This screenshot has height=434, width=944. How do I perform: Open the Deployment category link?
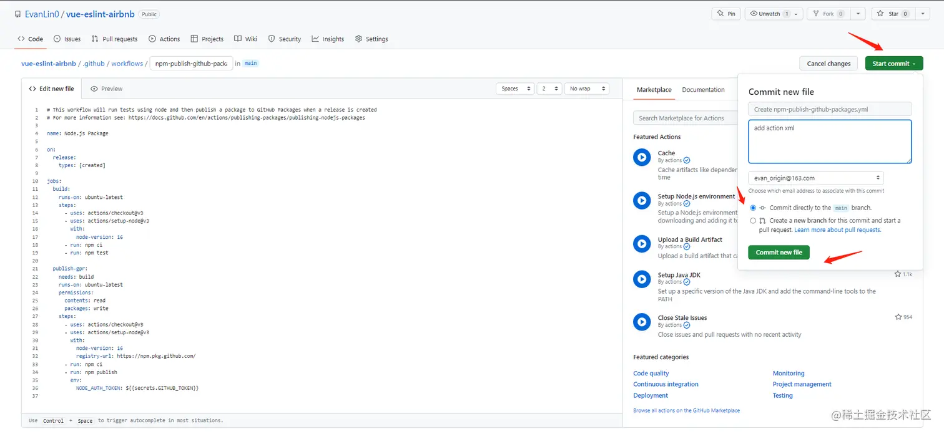coord(651,395)
